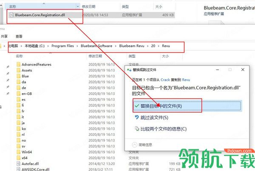This screenshot has width=255, height=171.
Task: Open the no folder icon
Action: [19, 140]
